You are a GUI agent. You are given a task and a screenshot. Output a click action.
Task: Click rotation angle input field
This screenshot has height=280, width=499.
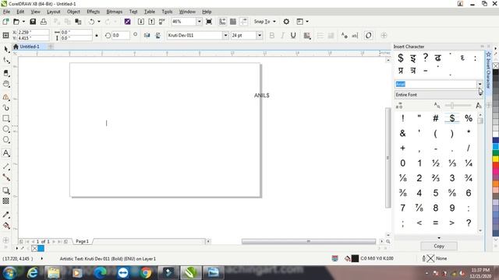pyautogui.click(x=120, y=35)
